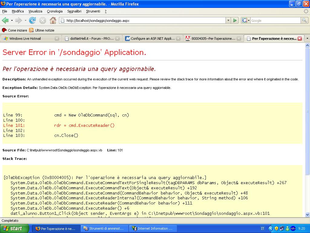Click the Windows start button
Viewport: 310px width, 233px height.
click(x=14, y=228)
